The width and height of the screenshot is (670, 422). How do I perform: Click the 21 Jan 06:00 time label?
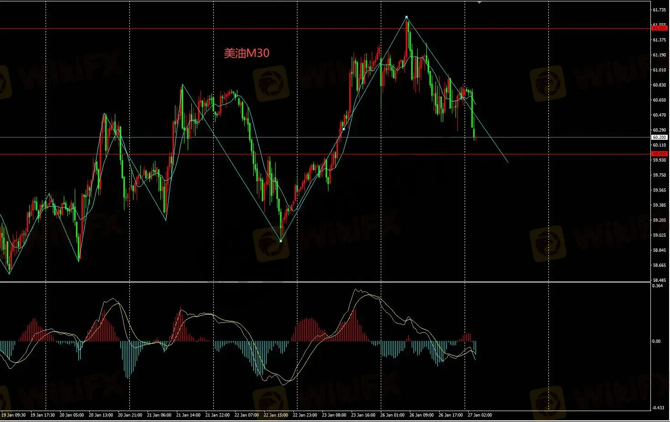[159, 415]
